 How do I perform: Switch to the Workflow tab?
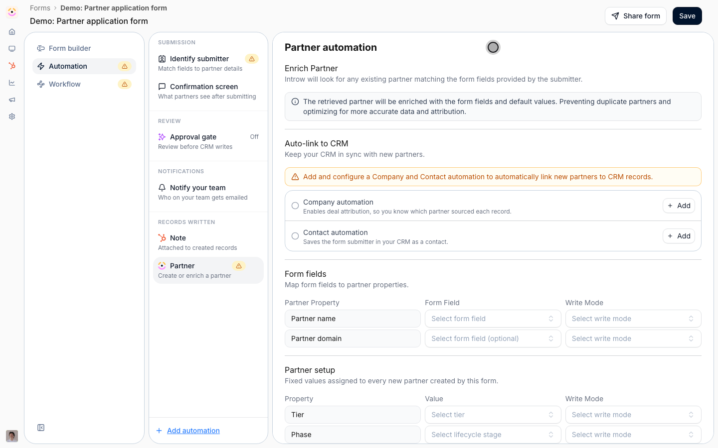click(x=84, y=84)
